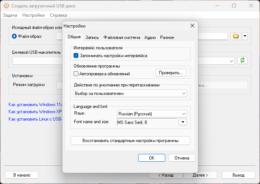Viewport: 260px width, 184px height.
Task: Click the "Отмена" button
Action: click(182, 158)
